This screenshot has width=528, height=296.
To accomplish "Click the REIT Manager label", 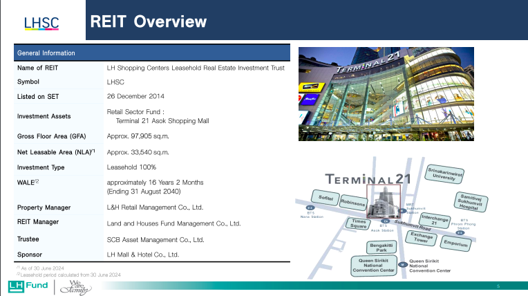I will tap(38, 222).
